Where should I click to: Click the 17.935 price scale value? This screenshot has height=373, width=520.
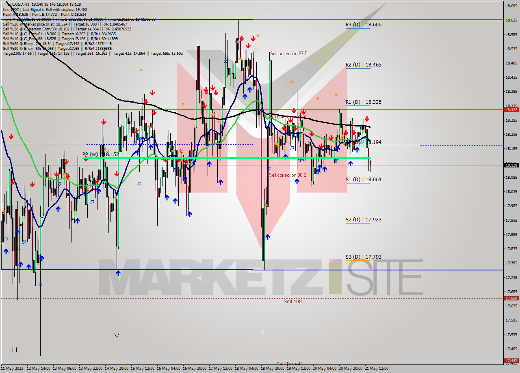pyautogui.click(x=511, y=220)
